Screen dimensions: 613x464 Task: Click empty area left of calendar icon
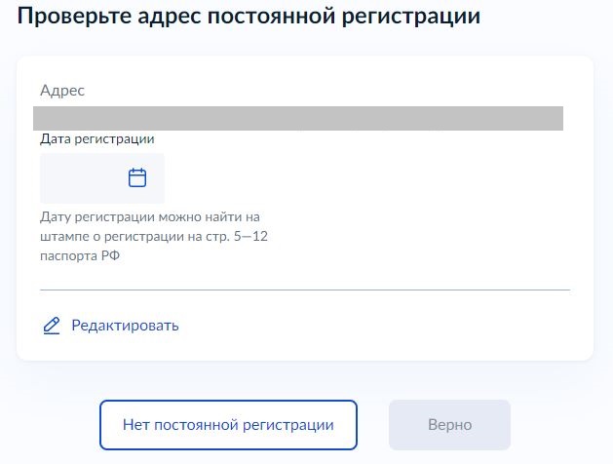click(x=84, y=178)
